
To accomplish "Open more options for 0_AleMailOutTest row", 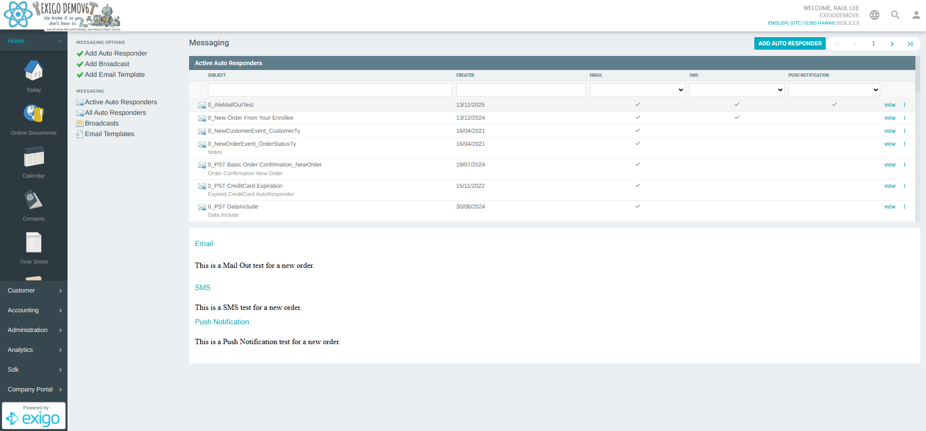I will coord(904,105).
